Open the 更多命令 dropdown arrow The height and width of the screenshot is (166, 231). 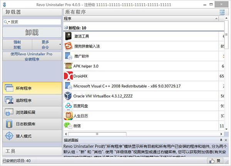(x=60, y=44)
